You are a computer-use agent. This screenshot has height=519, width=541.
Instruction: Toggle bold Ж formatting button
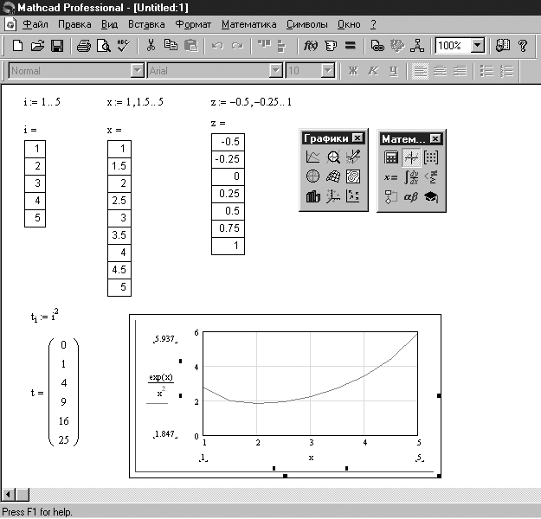point(353,71)
